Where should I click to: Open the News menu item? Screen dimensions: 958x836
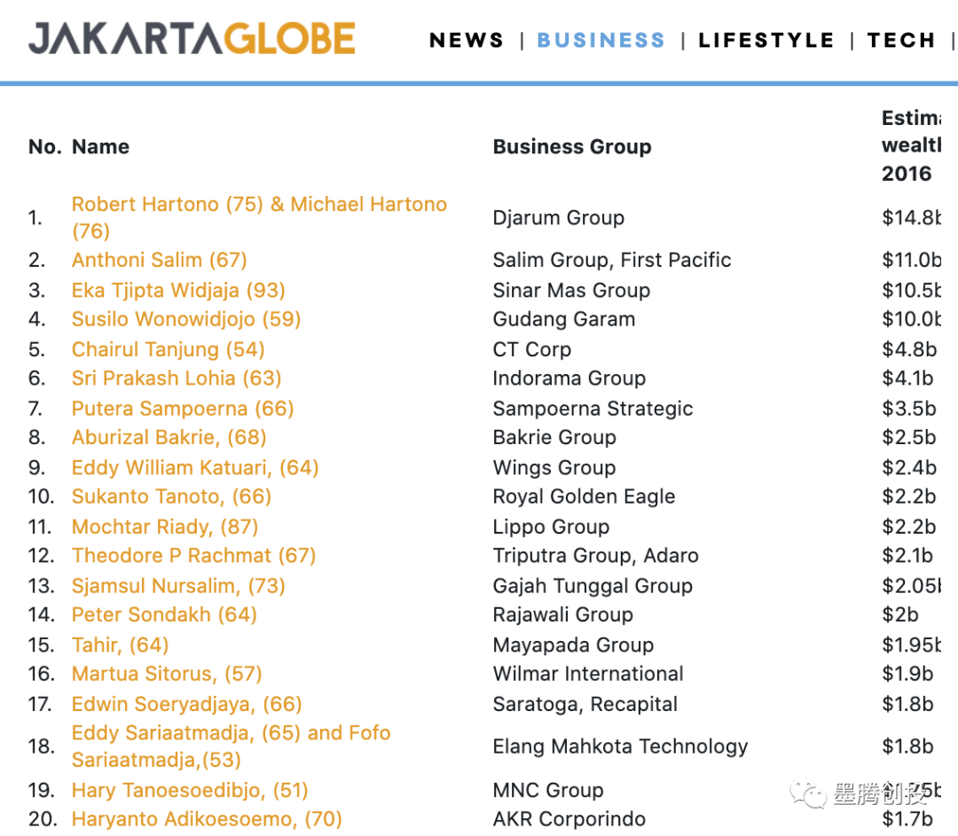pos(467,41)
